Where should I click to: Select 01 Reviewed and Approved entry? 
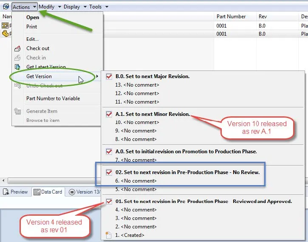[x=203, y=201]
